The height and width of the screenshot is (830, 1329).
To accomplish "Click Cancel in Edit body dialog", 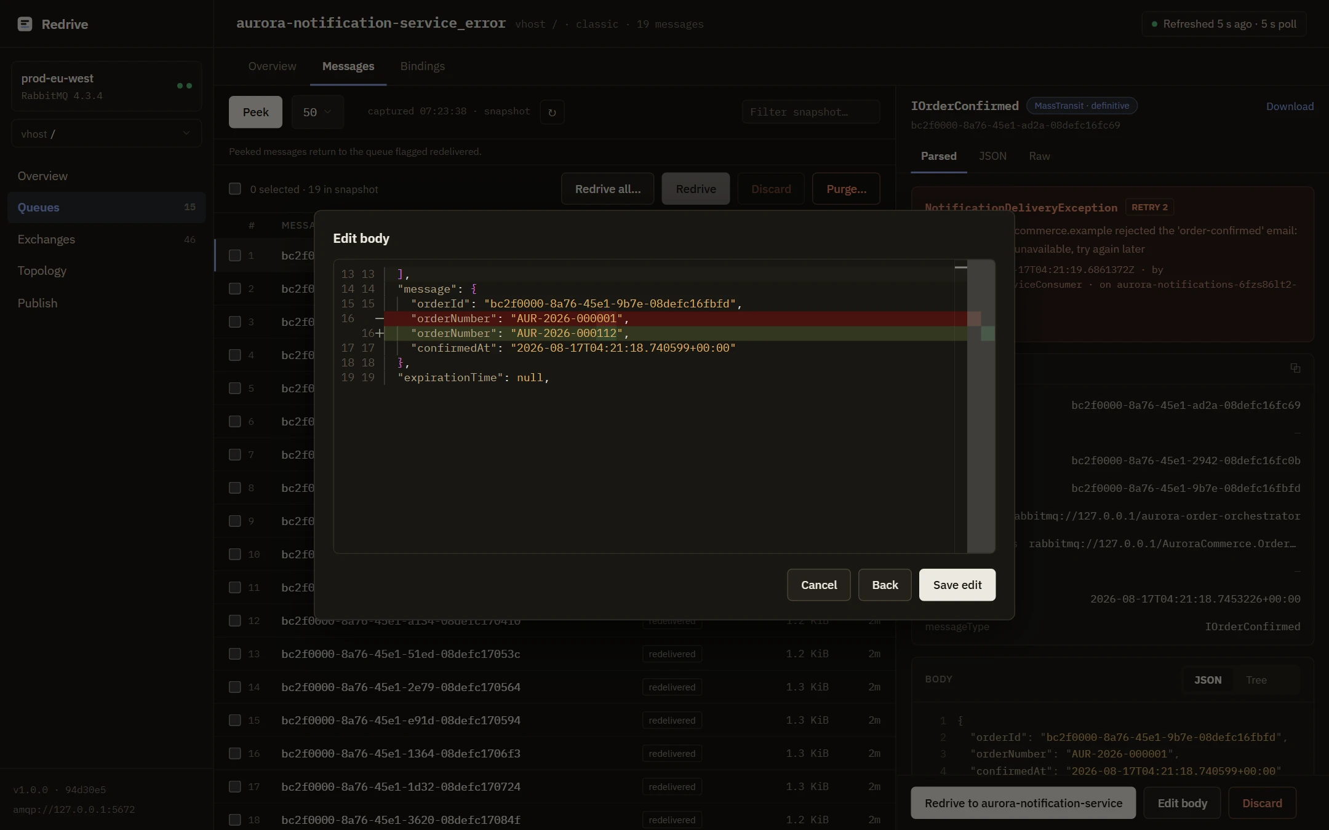I will tap(819, 585).
